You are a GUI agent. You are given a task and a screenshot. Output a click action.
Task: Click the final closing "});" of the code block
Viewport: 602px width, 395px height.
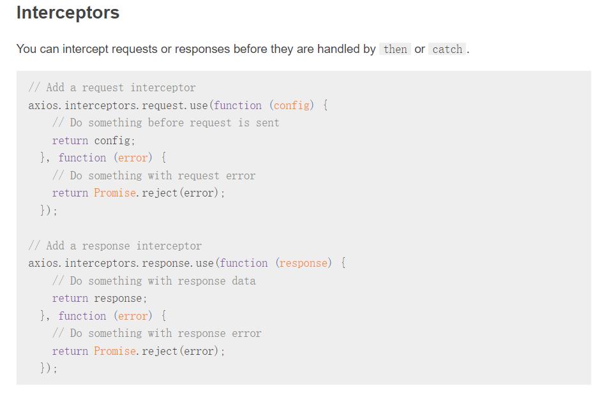pos(49,368)
